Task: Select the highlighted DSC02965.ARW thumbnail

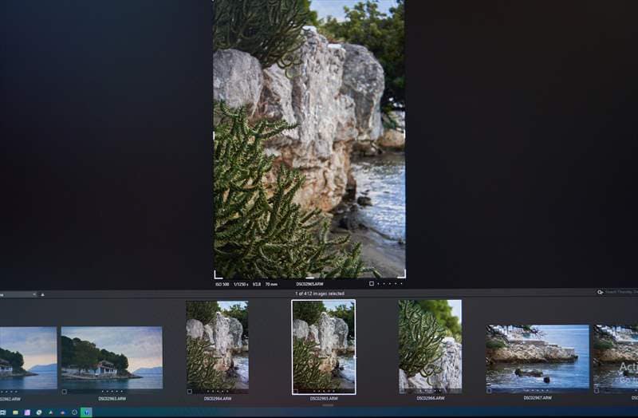Action: pos(324,347)
